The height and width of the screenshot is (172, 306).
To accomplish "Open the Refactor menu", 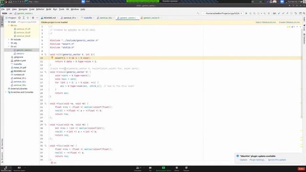I will pyautogui.click(x=40, y=9).
